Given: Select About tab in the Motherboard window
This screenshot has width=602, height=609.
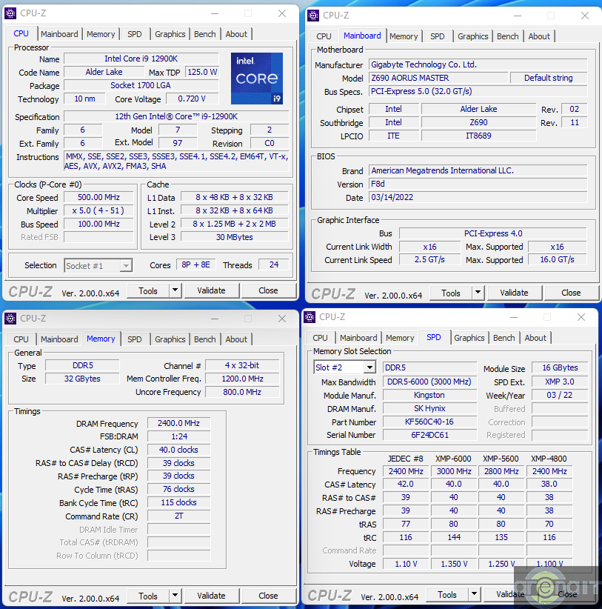Looking at the screenshot, I should 539,36.
